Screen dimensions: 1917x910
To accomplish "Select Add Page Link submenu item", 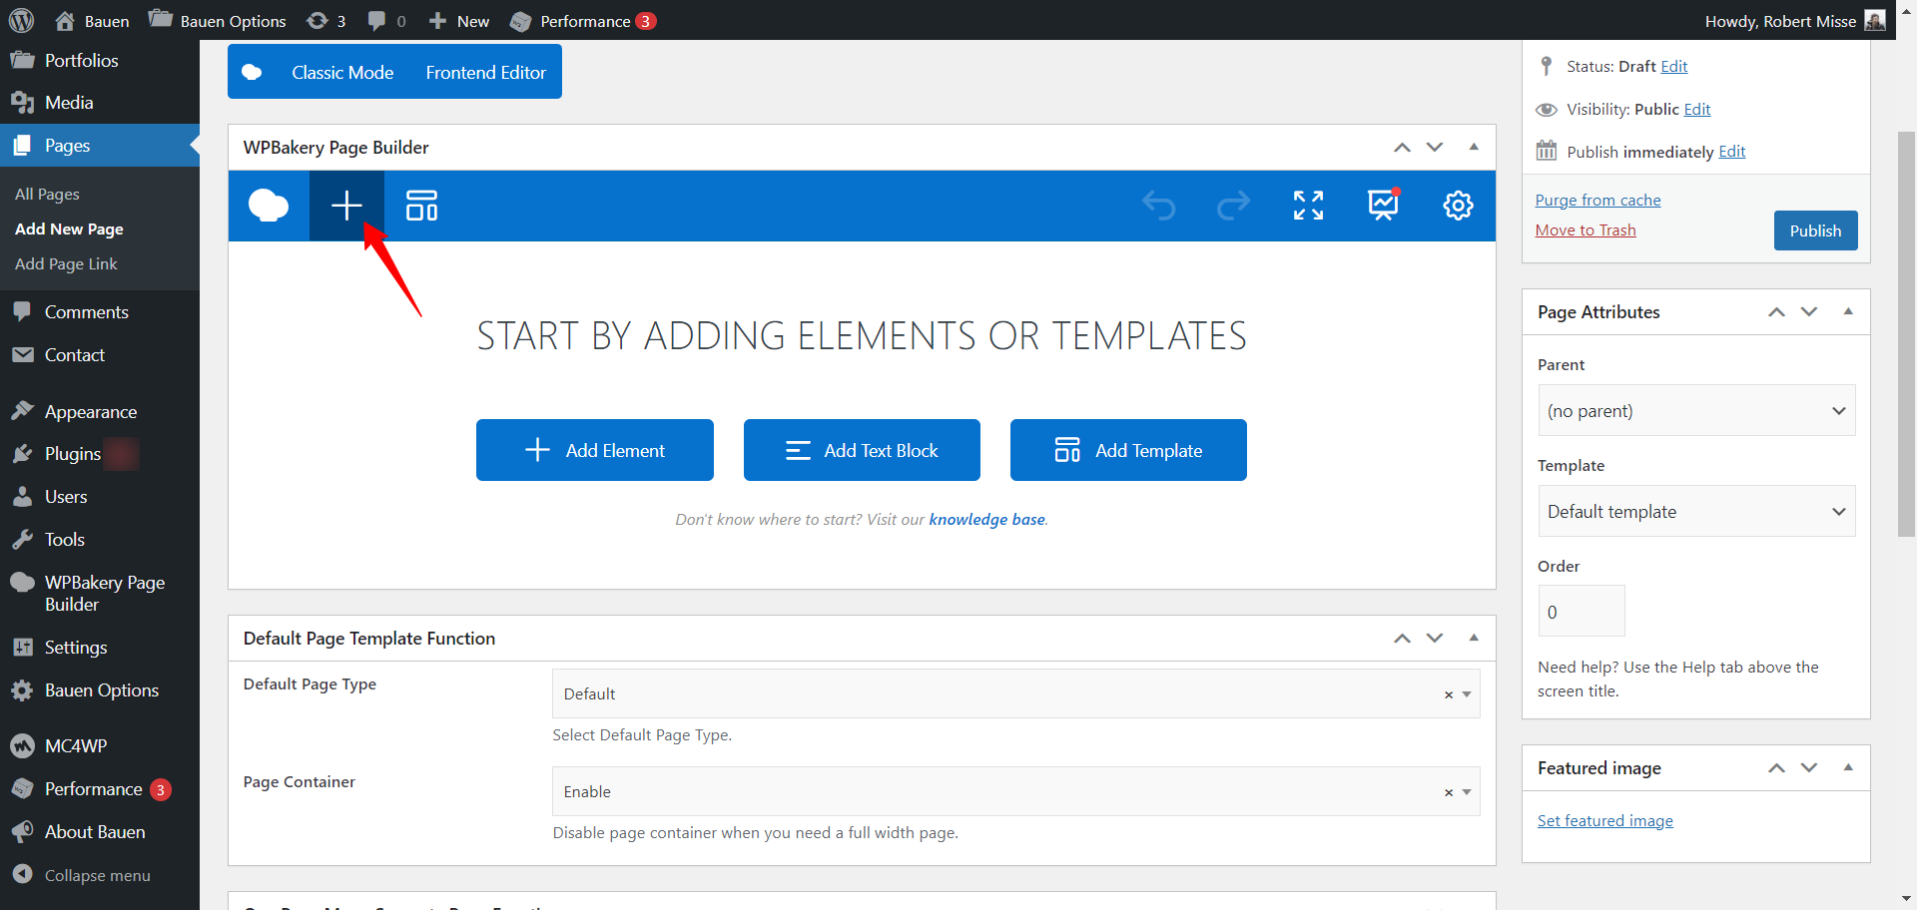I will (x=66, y=264).
